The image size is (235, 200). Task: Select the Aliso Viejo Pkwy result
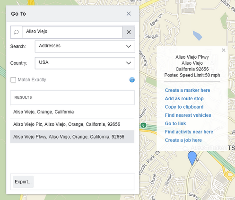pos(72,137)
